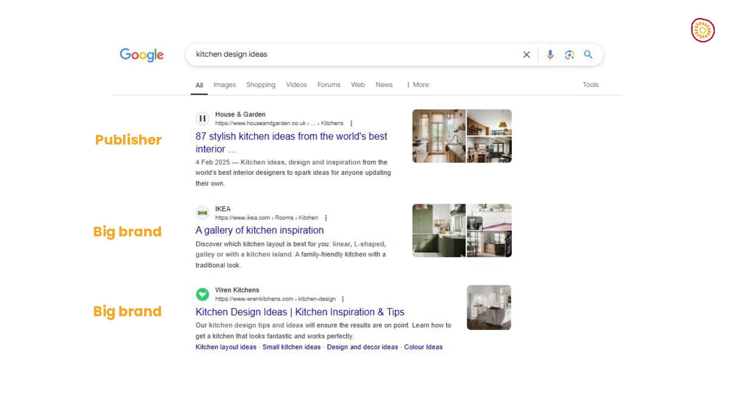Open the bottom-right IKEA thumbnail
The image size is (734, 413).
coord(489,244)
